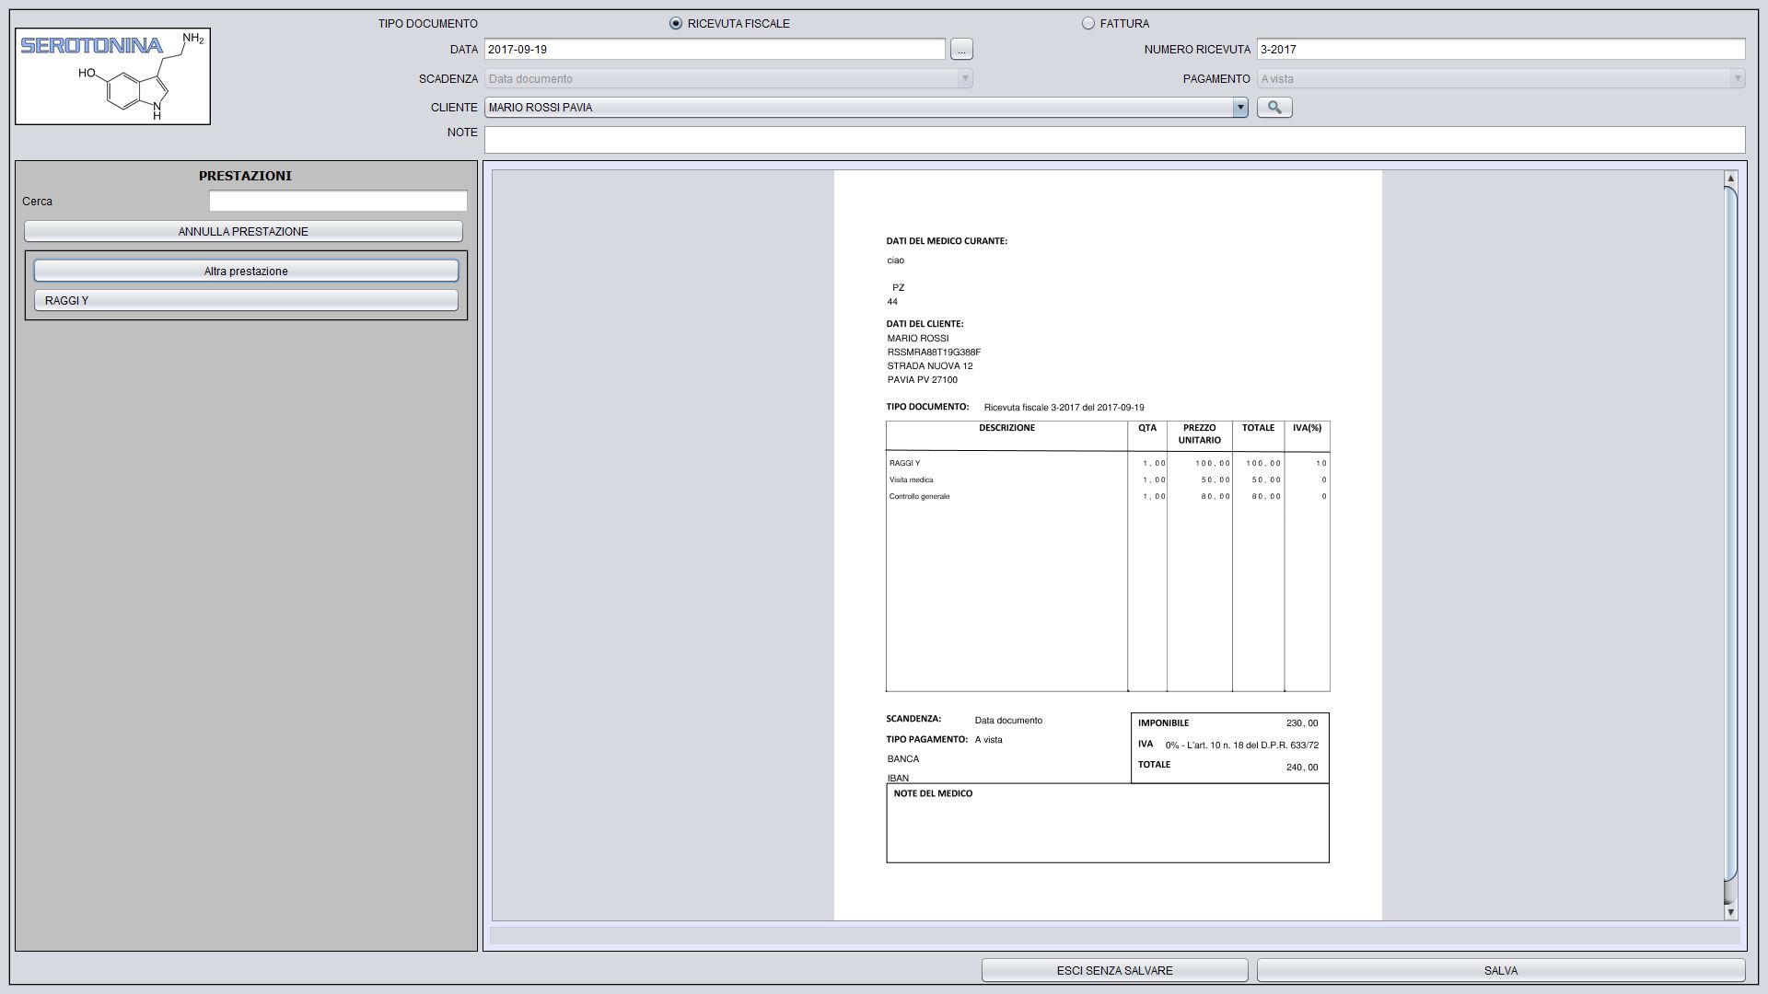Click the Data input field
The image size is (1768, 994).
coord(715,50)
